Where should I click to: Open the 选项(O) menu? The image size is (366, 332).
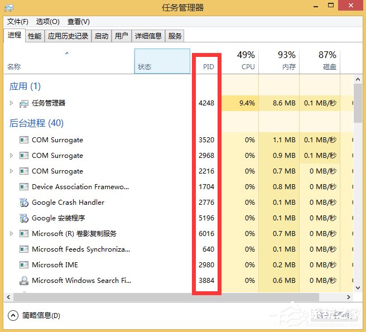[x=48, y=22]
